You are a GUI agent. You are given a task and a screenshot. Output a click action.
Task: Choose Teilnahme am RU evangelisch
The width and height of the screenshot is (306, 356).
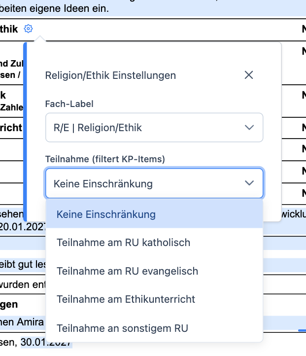pyautogui.click(x=154, y=271)
